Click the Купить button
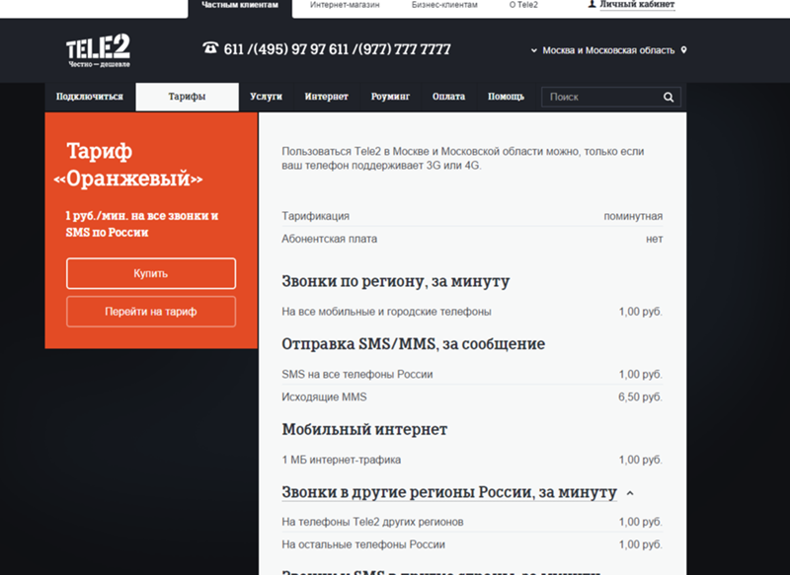 coord(151,273)
